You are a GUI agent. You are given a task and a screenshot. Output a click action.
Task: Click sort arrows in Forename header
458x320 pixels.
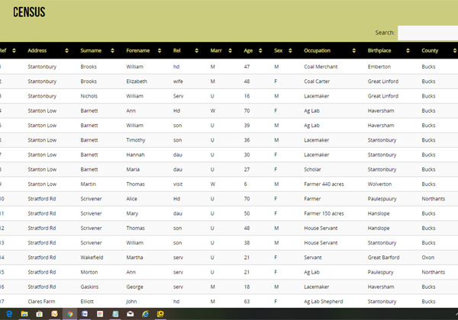click(x=160, y=51)
